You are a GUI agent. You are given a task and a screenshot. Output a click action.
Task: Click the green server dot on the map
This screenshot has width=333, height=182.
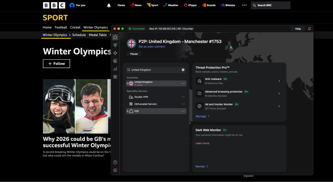click(x=231, y=47)
